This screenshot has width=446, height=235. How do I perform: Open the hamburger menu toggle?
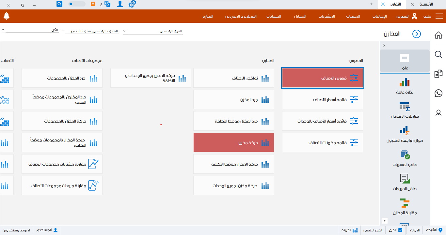439,16
